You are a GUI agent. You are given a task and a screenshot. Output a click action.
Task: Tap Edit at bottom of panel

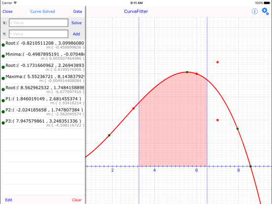click(9, 200)
